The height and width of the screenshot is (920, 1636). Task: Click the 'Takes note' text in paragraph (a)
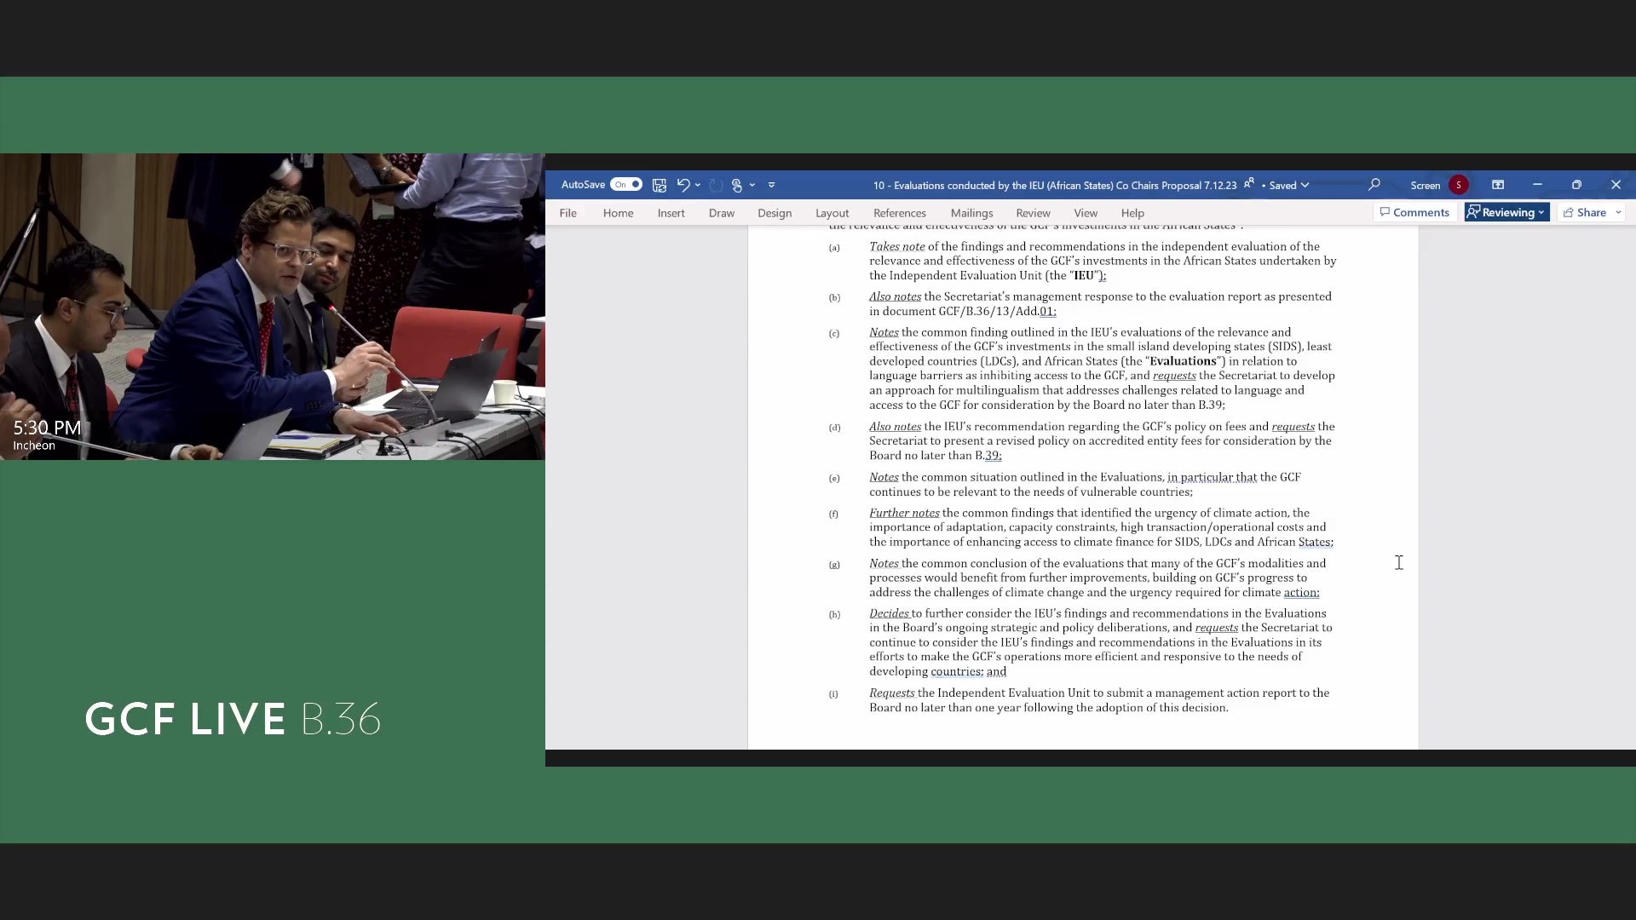coord(897,247)
